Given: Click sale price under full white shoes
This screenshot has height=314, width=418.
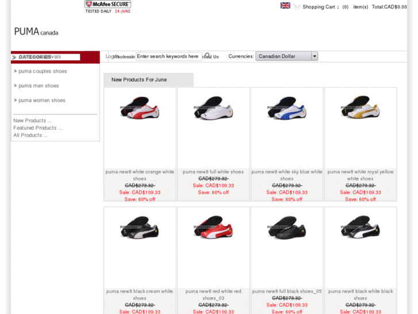Looking at the screenshot, I should (213, 186).
